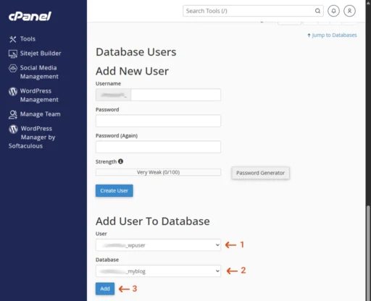Image resolution: width=371 pixels, height=301 pixels.
Task: Click the cPanel logo
Action: tap(30, 16)
